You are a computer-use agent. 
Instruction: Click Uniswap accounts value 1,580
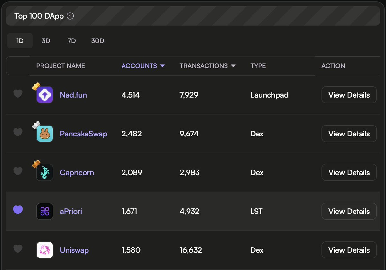coord(131,250)
